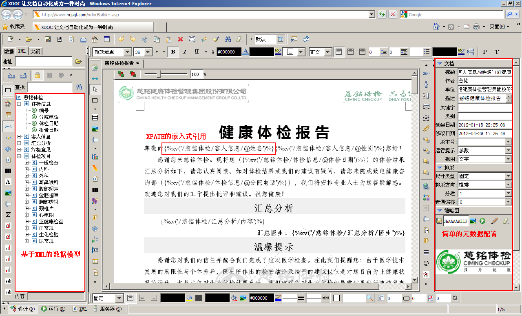
Task: Expand the 客人信息 tree node
Action: 19,137
